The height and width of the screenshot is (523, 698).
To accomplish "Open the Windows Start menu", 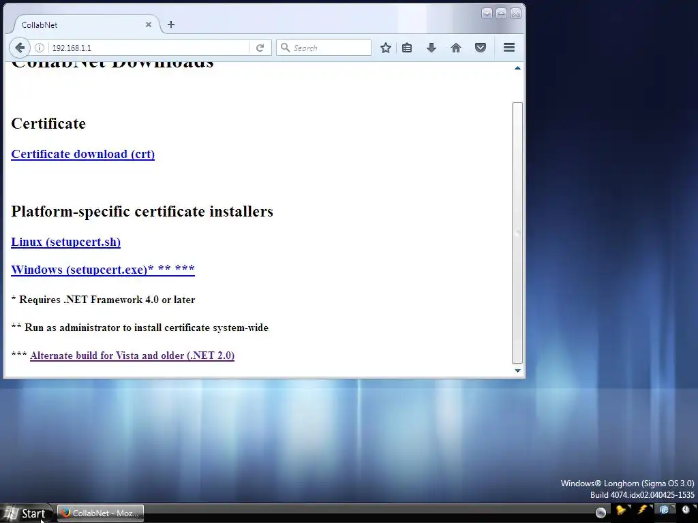I will click(x=26, y=513).
